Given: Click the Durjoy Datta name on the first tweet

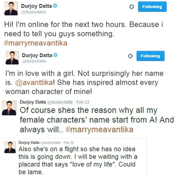Looking at the screenshot, I should pos(36,6).
